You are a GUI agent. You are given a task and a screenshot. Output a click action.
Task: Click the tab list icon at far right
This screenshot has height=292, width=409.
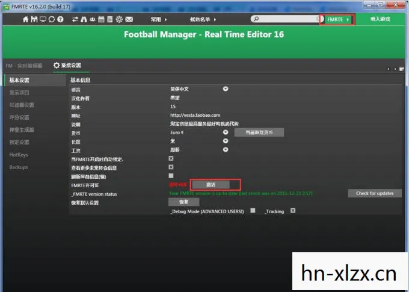tap(402, 69)
